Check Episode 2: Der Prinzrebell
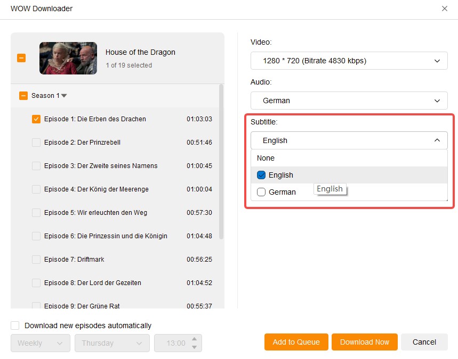 point(36,143)
